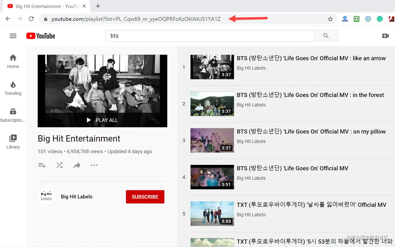This screenshot has width=395, height=247.
Task: Open Library in the sidebar
Action: tap(13, 142)
